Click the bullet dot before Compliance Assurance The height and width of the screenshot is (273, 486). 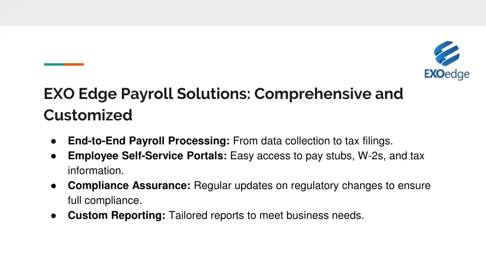coord(54,186)
